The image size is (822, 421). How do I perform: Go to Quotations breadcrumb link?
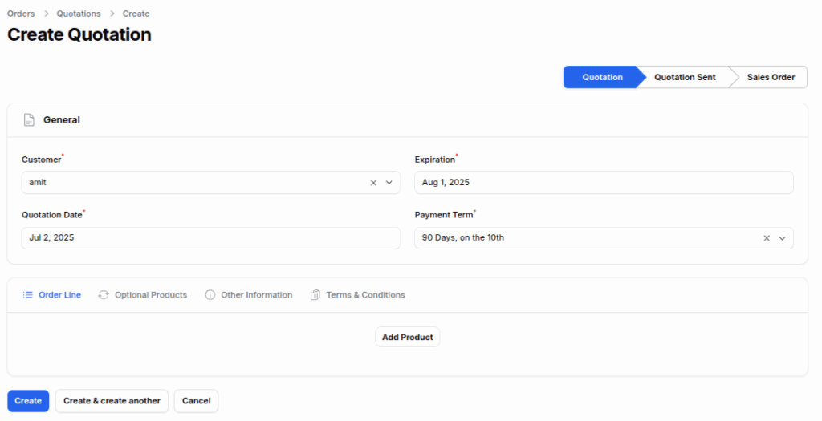tap(79, 14)
